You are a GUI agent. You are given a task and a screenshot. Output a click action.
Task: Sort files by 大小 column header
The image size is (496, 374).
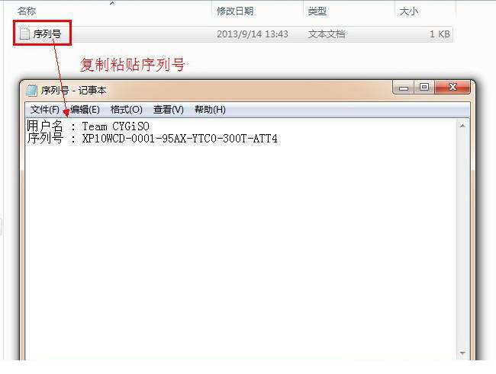409,11
